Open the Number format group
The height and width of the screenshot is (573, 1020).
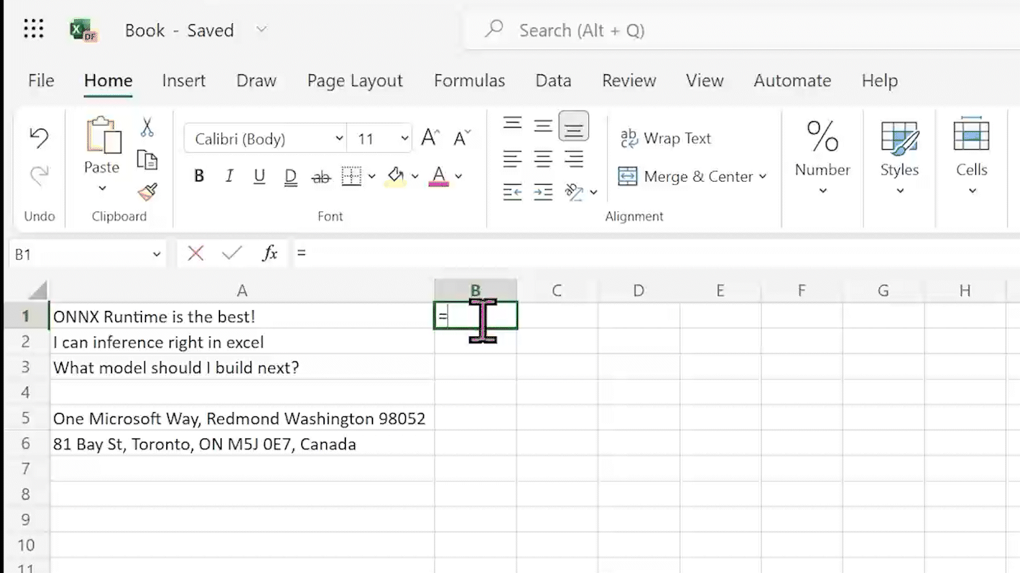coord(822,157)
